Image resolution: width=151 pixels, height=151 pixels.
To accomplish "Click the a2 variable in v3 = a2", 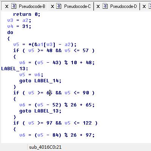I will pyautogui.click(x=25, y=20).
